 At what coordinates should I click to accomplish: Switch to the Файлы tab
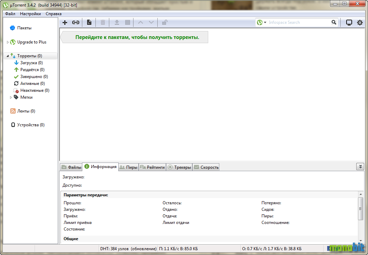click(x=71, y=167)
